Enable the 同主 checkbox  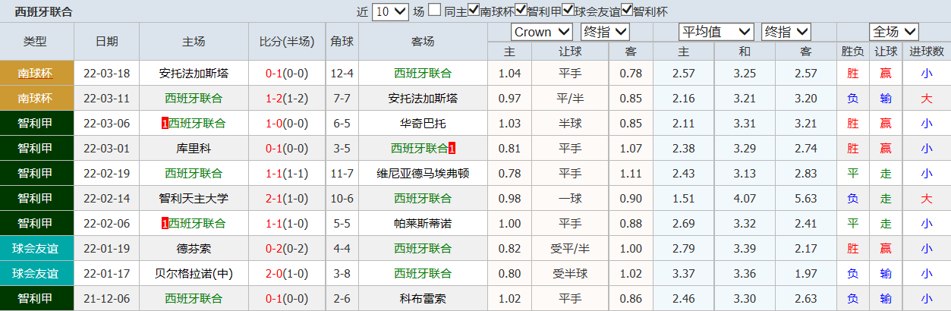tap(434, 11)
